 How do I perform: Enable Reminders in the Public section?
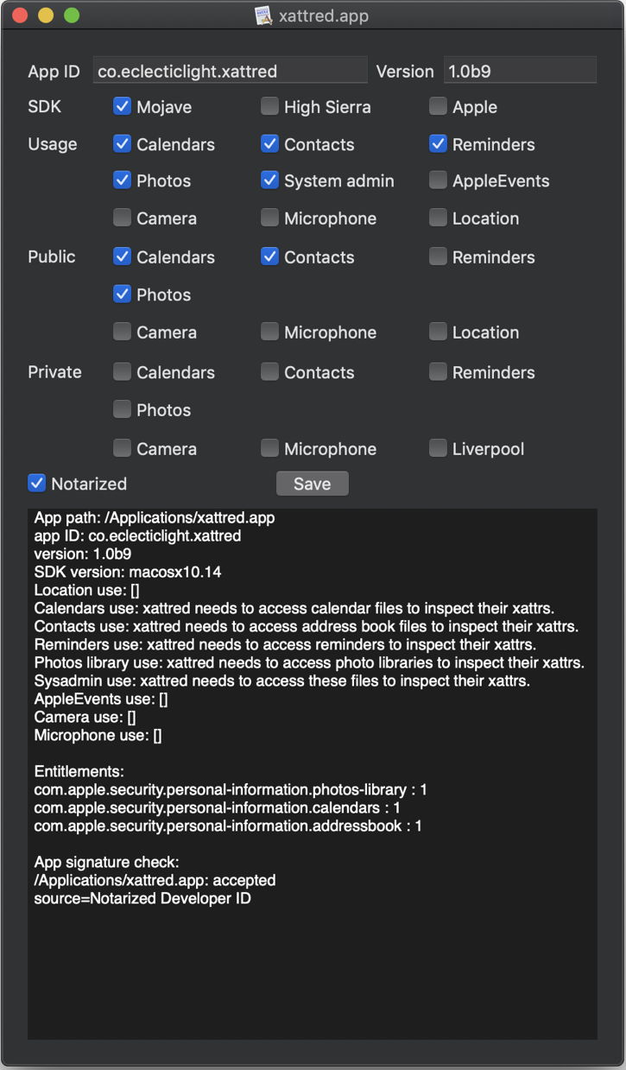(439, 256)
